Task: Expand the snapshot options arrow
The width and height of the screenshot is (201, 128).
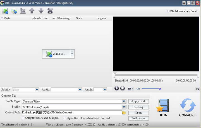Action: coord(133,89)
